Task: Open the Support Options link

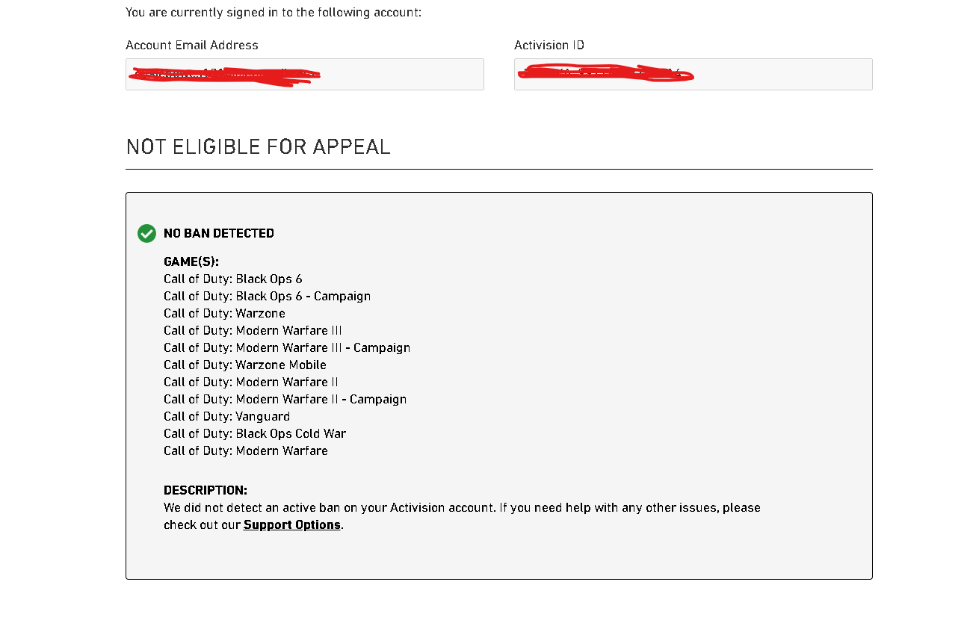Action: pyautogui.click(x=291, y=524)
